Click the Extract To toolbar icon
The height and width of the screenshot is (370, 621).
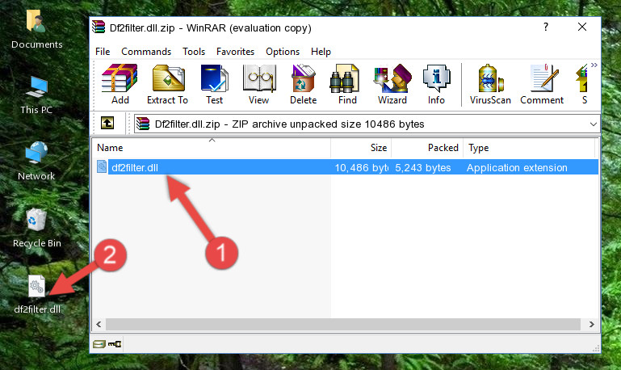pyautogui.click(x=167, y=84)
